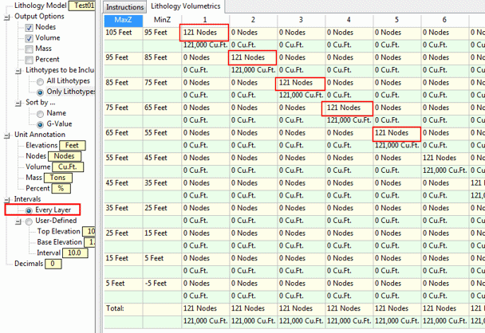Choose User-Defined intervals radio button
Viewport: 485px width, 333px height.
pos(30,220)
